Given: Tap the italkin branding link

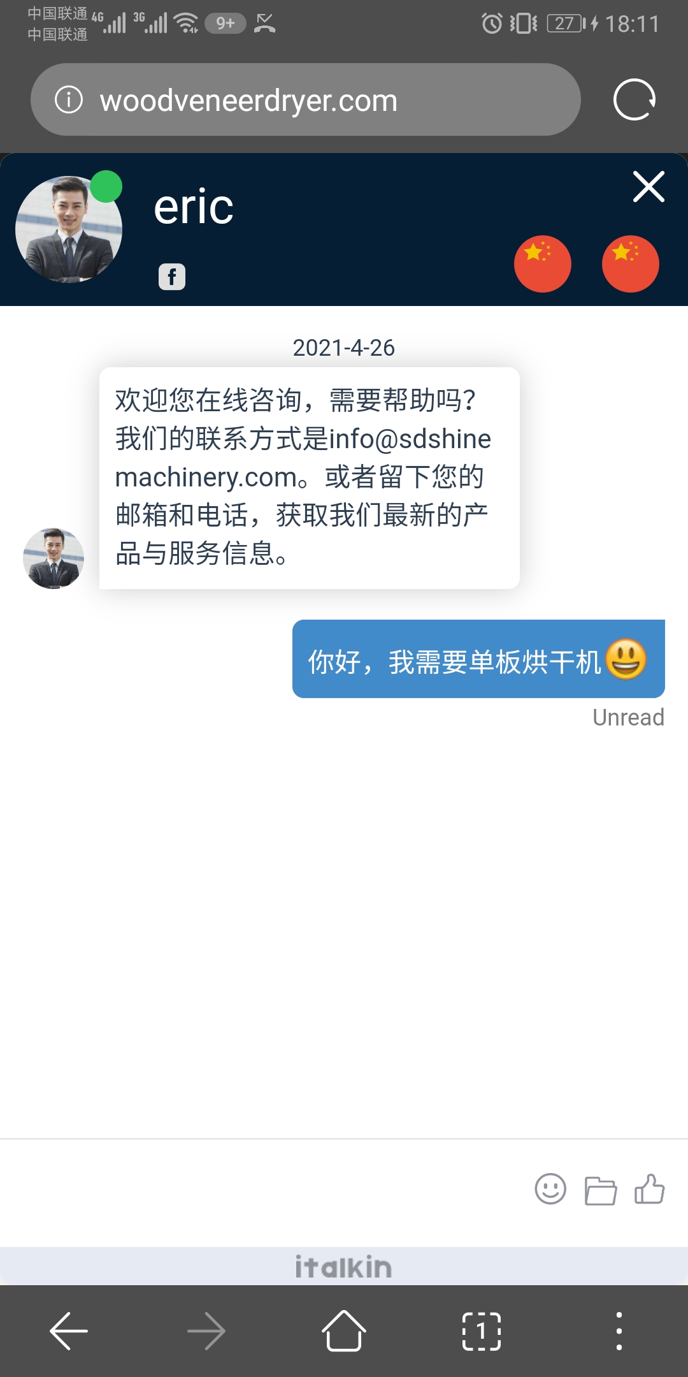Looking at the screenshot, I should 344,1267.
